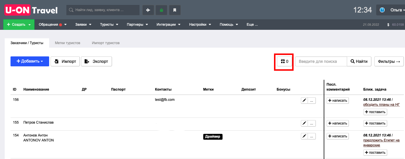This screenshot has height=159, width=405.
Task: Click написать for Петров Станислав
Action: (x=338, y=123)
